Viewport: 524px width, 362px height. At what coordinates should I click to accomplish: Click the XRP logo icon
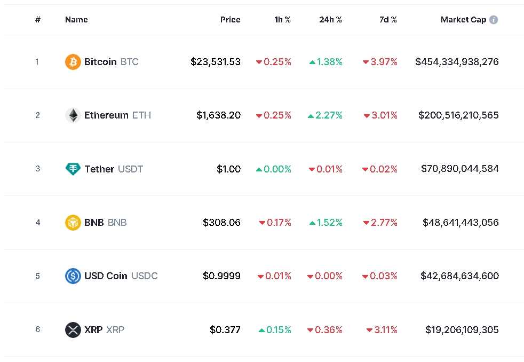73,330
